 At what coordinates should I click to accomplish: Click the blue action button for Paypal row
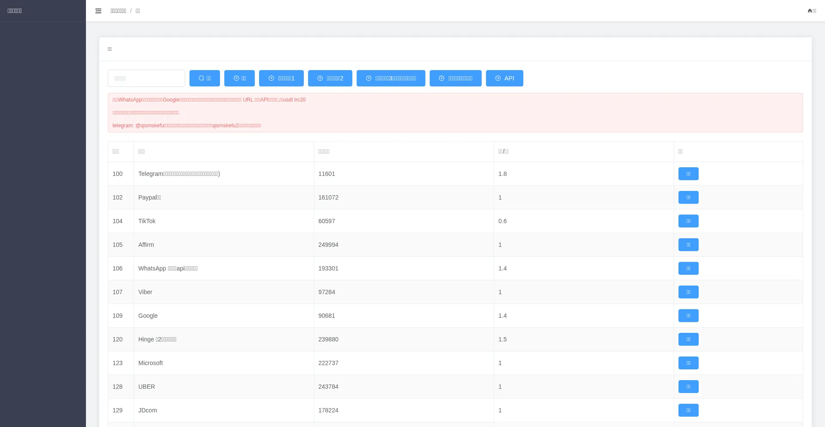688,197
